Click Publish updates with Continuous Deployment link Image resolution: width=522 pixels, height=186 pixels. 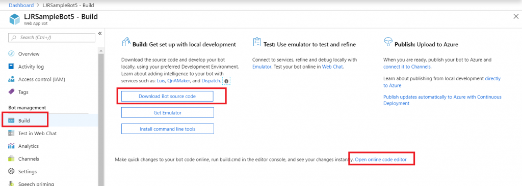442,100
